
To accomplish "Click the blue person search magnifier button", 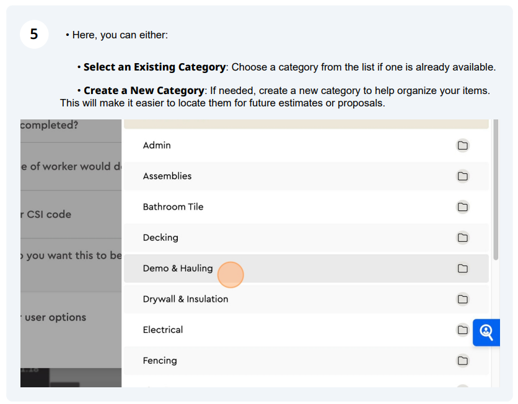I will click(x=486, y=332).
